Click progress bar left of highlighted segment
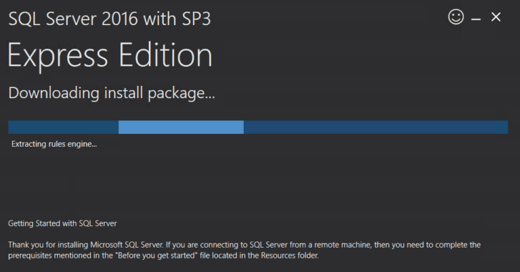Viewport: 520px width, 272px height. point(63,127)
